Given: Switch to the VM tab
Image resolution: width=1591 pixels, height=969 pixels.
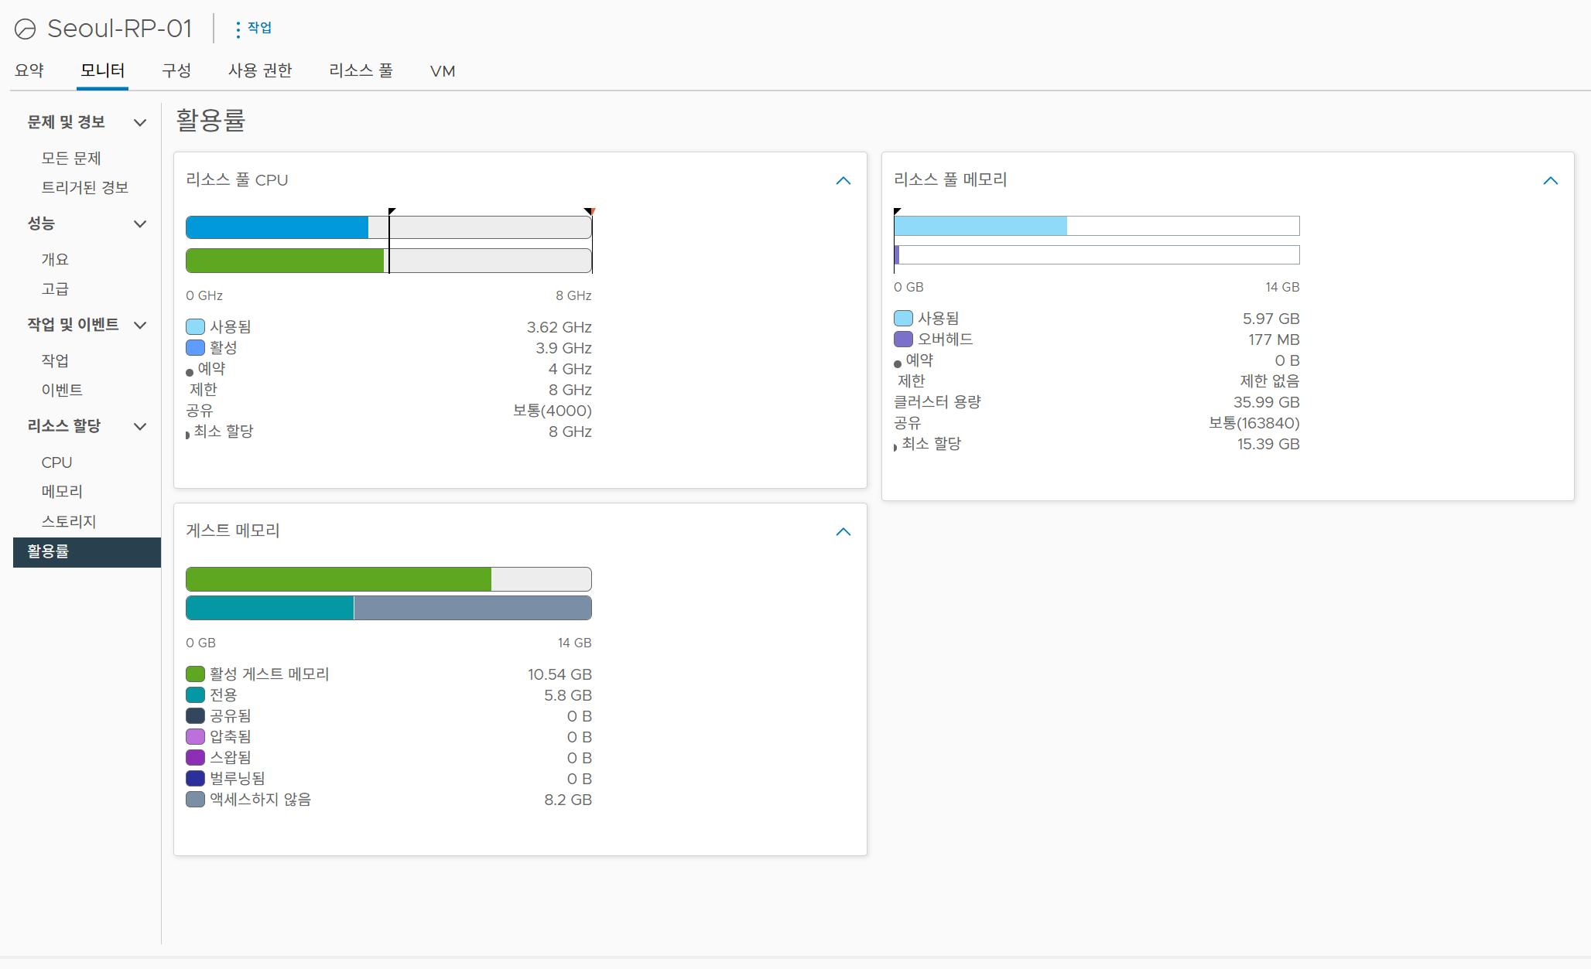Looking at the screenshot, I should (x=443, y=71).
